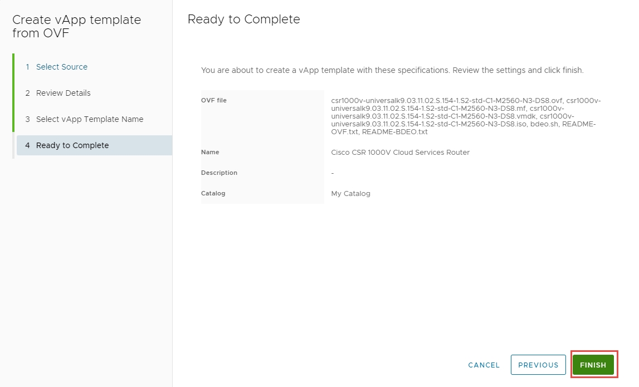Image resolution: width=639 pixels, height=387 pixels.
Task: Open the Review Details wizard step
Action: point(63,93)
